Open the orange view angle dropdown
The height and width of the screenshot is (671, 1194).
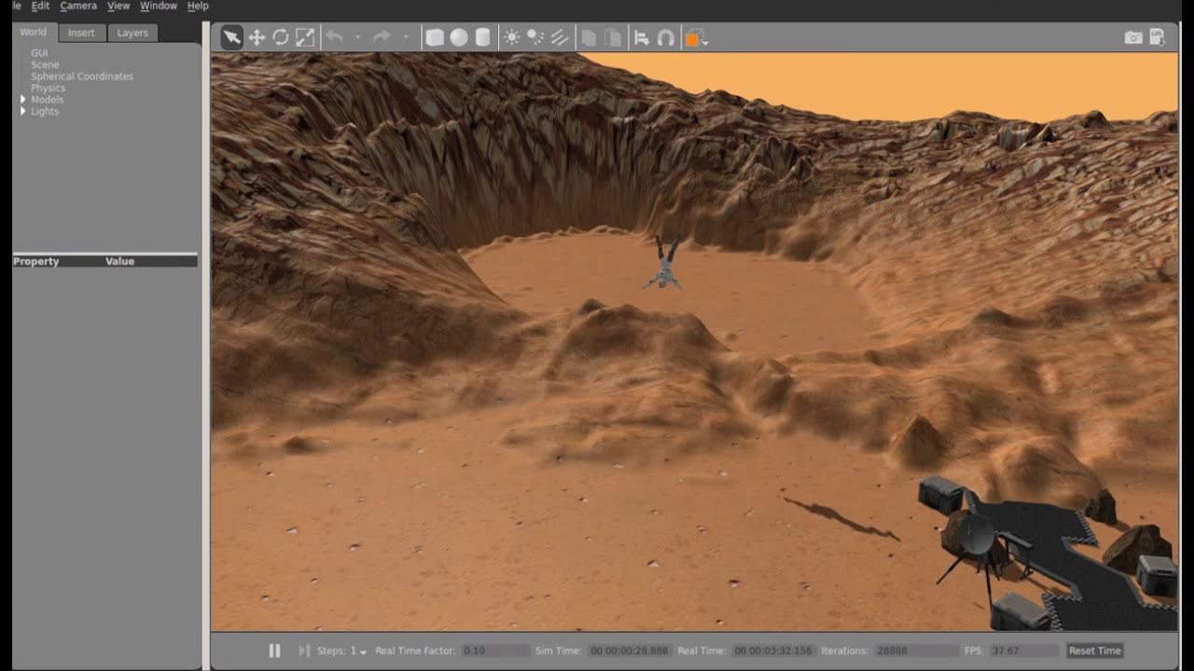coord(697,38)
